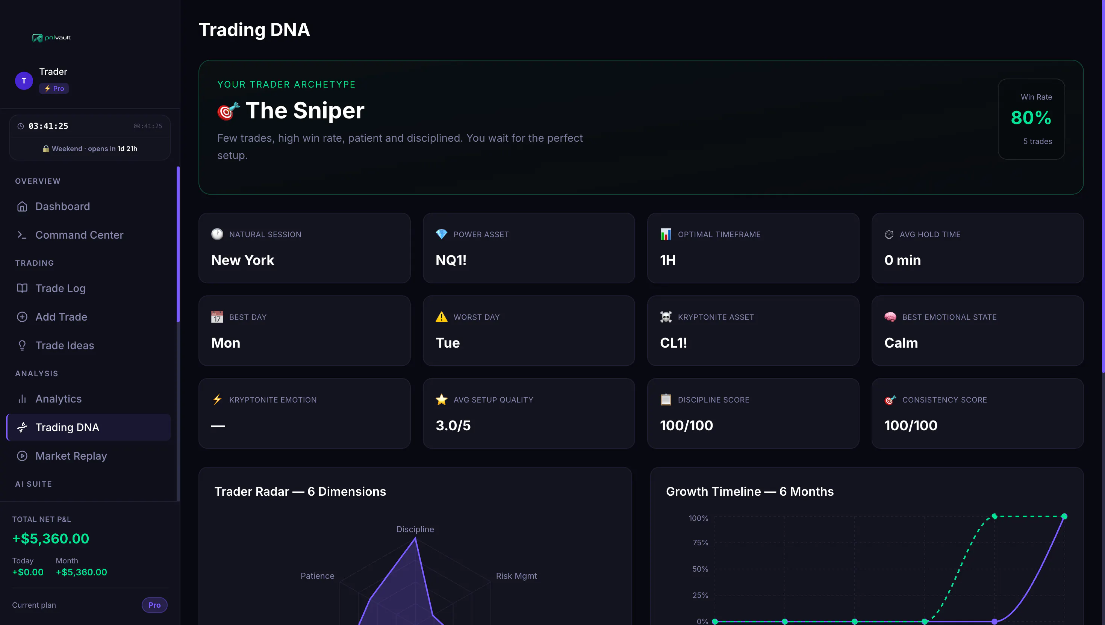Click the Risk Mgmt radar axis label

point(516,576)
